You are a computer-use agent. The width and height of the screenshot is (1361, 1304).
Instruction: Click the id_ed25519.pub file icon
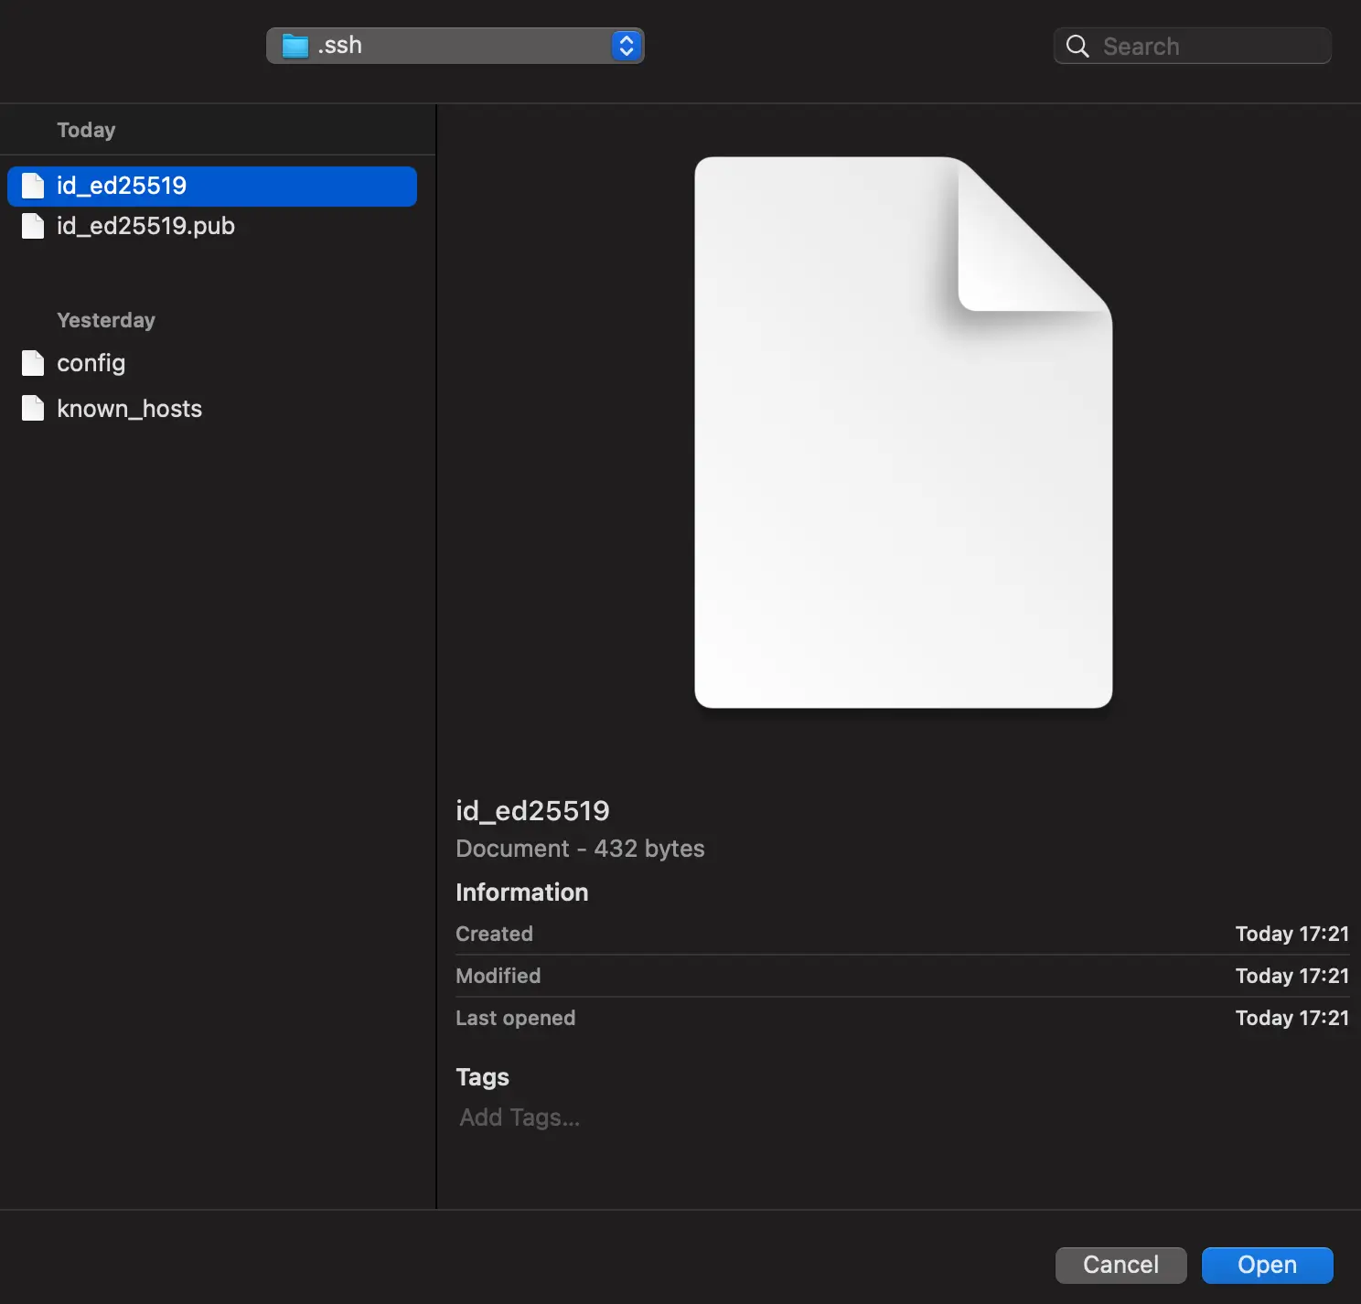click(x=33, y=226)
